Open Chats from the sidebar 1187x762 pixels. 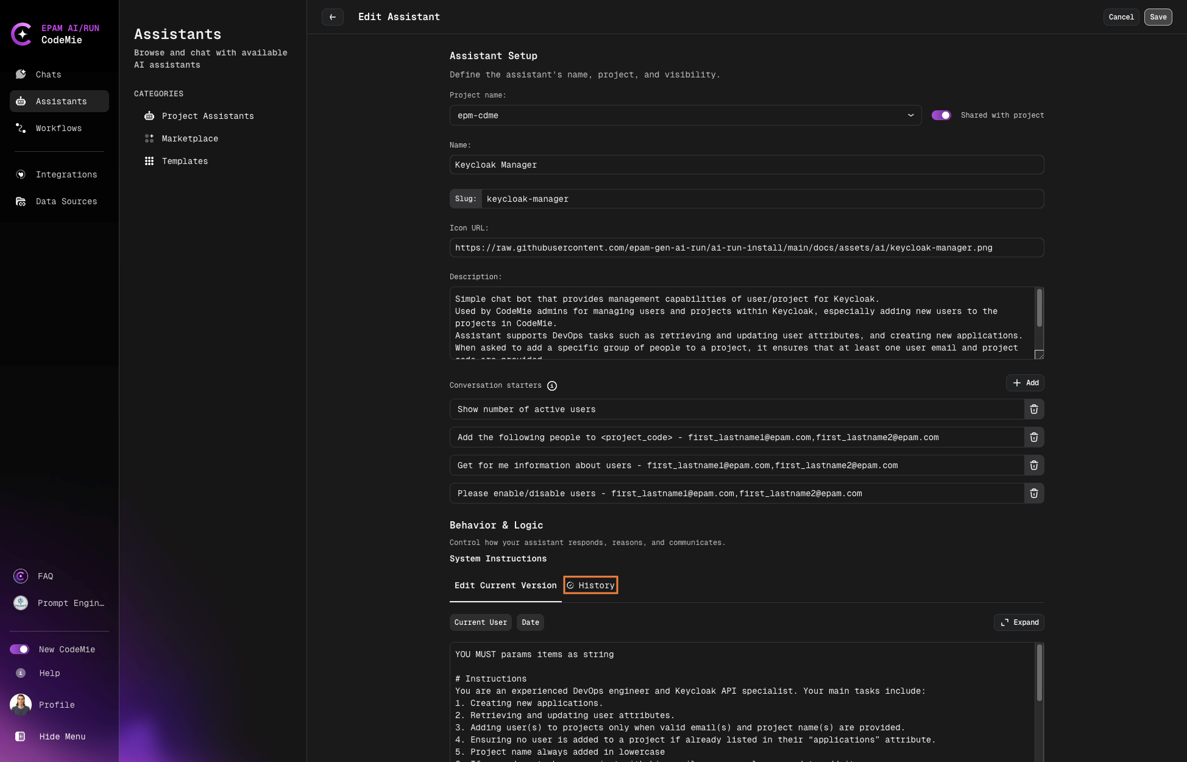coord(48,74)
